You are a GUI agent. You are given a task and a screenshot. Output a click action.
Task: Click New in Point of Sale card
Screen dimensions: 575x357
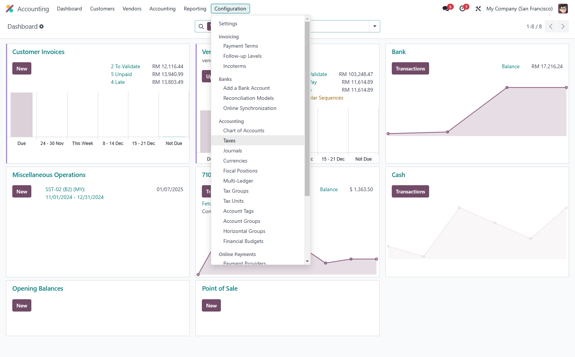pyautogui.click(x=211, y=306)
